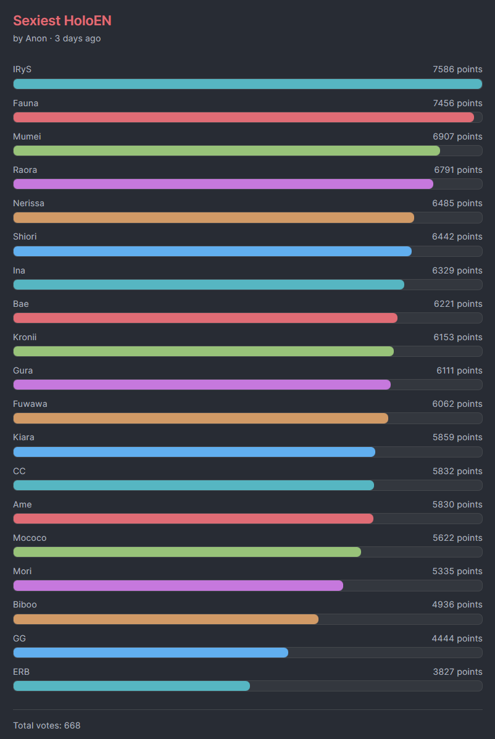Screen dimensions: 495x739
Task: Click the '6153 points' value
Action: (458, 338)
